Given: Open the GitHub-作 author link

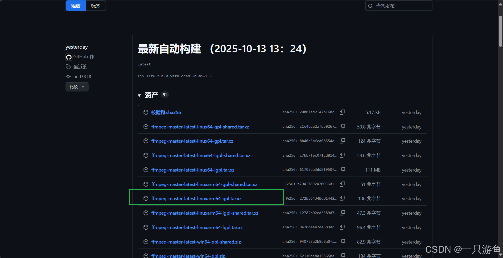Looking at the screenshot, I should click(84, 57).
